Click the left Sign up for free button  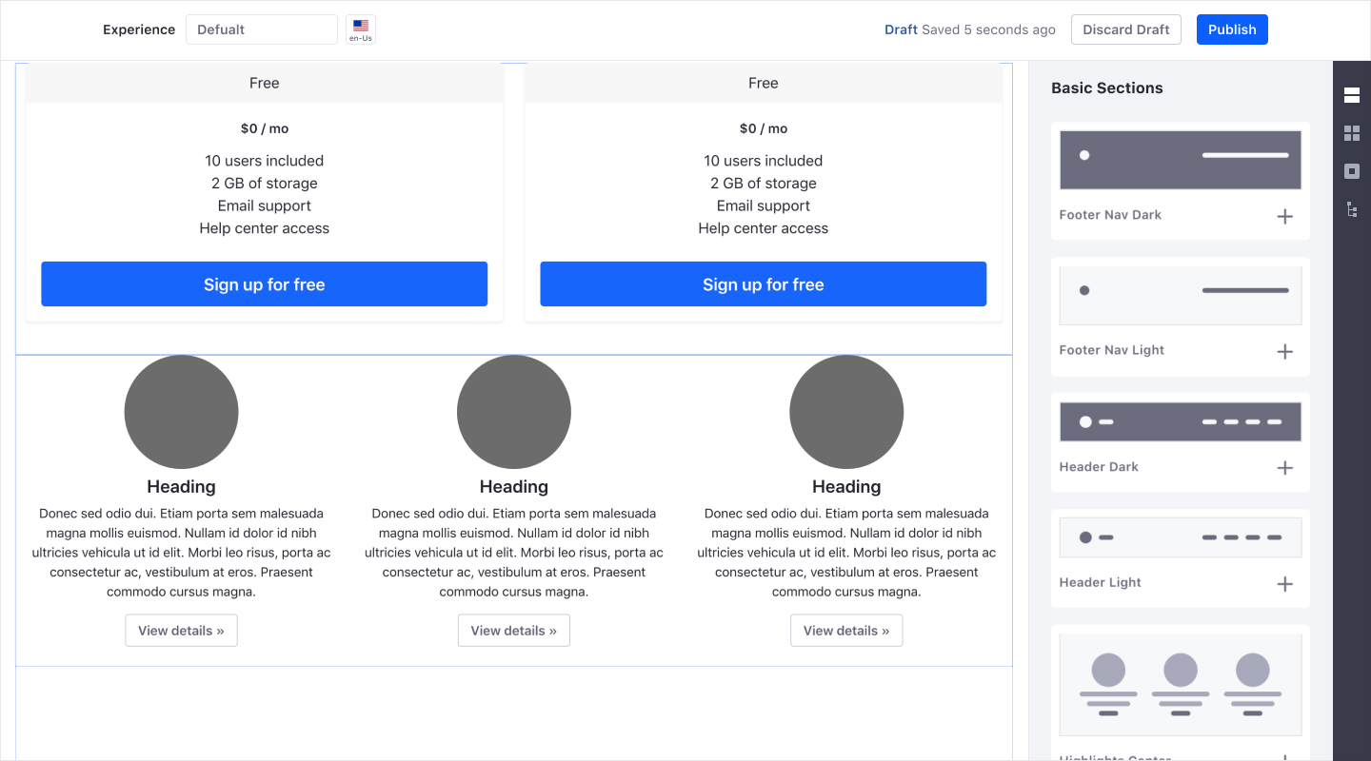[264, 284]
